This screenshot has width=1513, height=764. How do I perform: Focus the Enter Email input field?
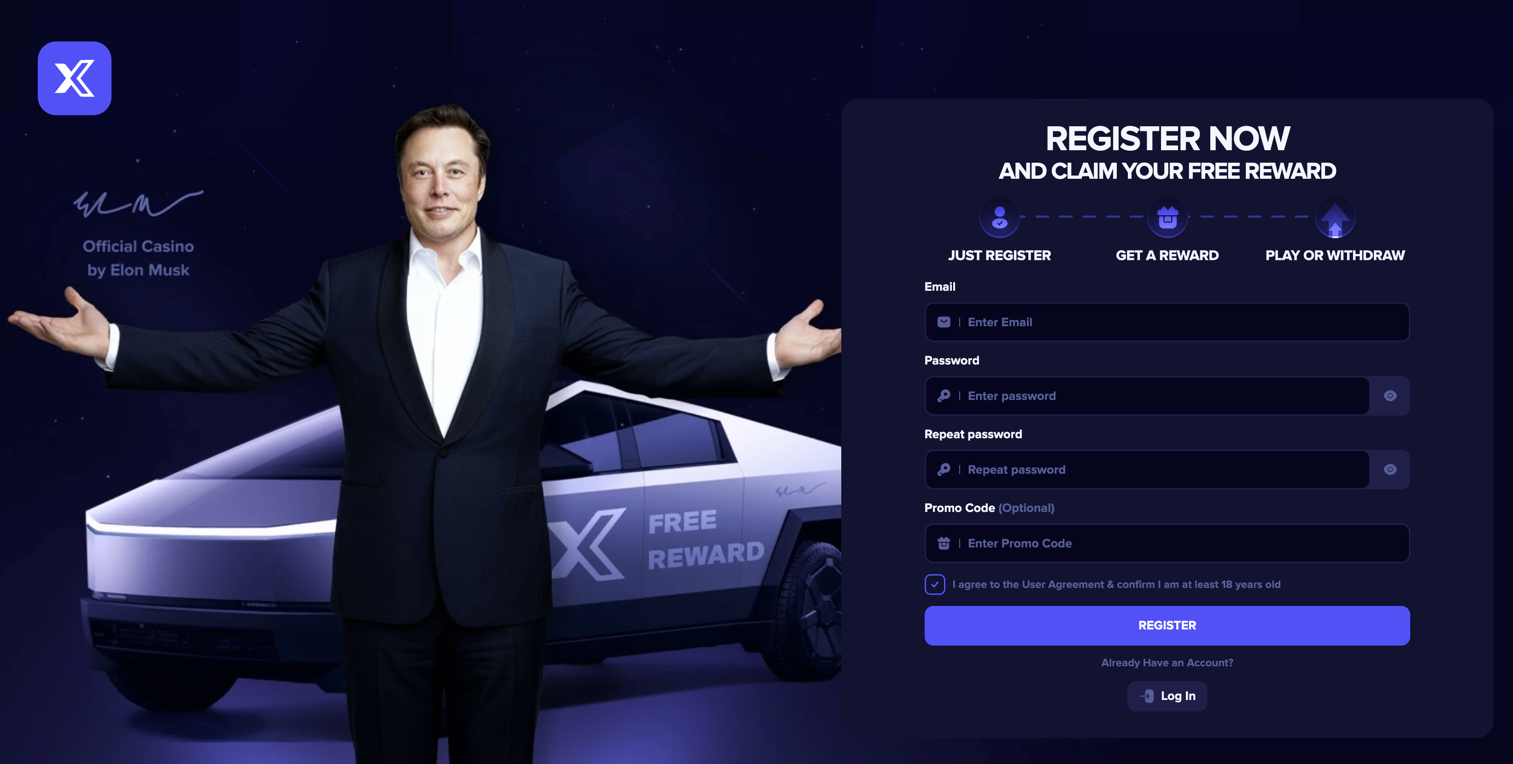pyautogui.click(x=1167, y=322)
